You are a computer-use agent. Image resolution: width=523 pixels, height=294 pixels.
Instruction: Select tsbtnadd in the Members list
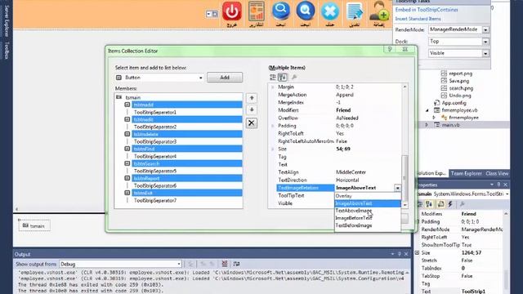coord(187,105)
